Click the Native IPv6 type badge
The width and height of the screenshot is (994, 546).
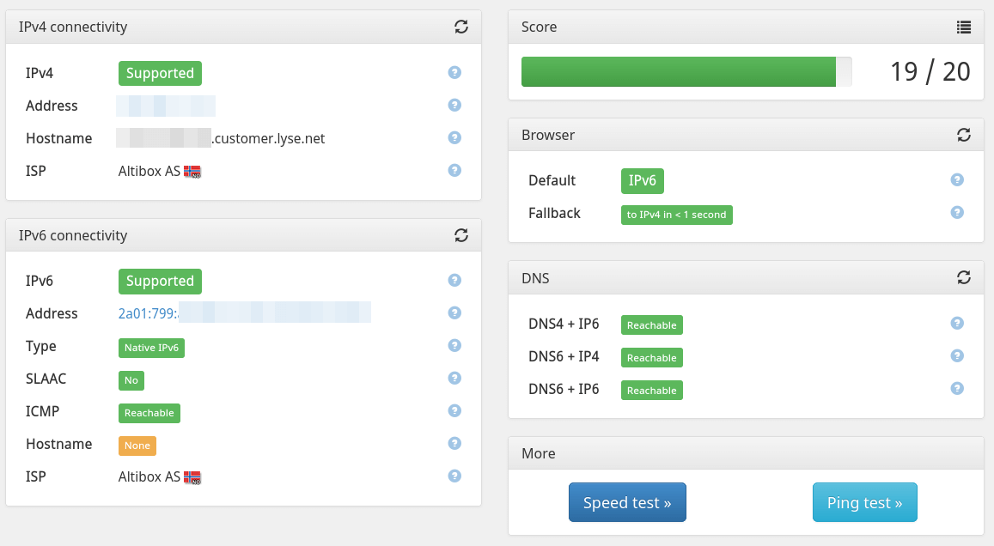click(151, 348)
